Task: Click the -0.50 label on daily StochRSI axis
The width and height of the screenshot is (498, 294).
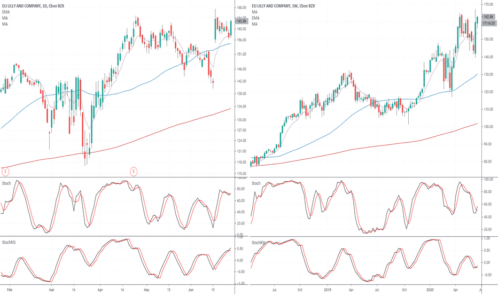Action: pos(241,272)
